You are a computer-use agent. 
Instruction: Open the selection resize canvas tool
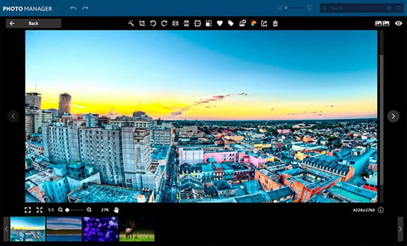[x=209, y=24]
